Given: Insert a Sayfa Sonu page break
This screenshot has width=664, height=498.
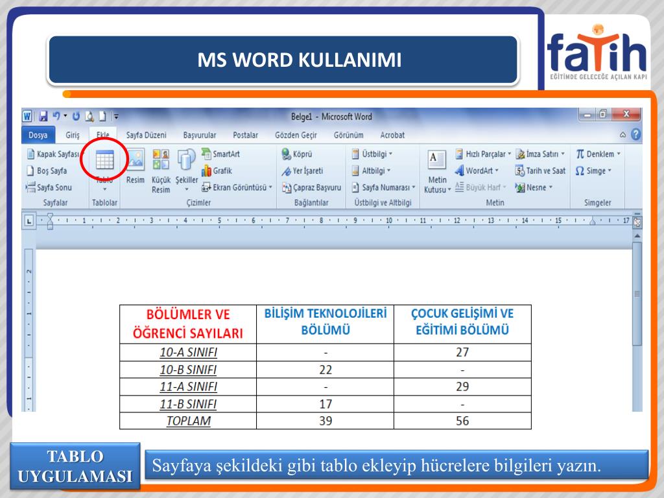Looking at the screenshot, I should (x=49, y=187).
